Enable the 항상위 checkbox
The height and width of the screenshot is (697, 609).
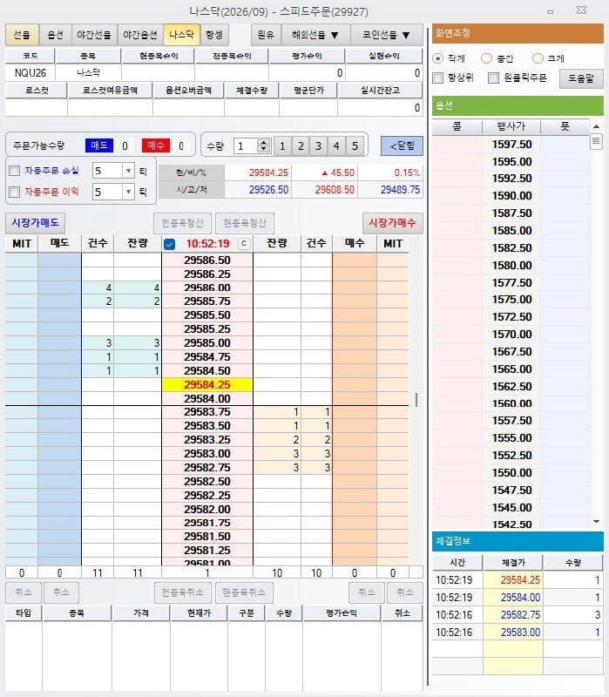click(x=438, y=78)
